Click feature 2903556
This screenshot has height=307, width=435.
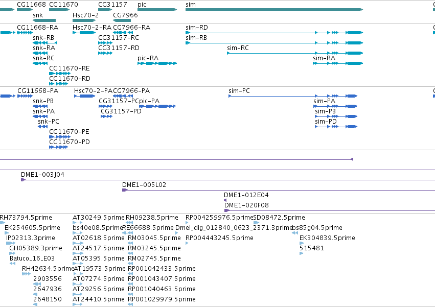click(x=37, y=284)
